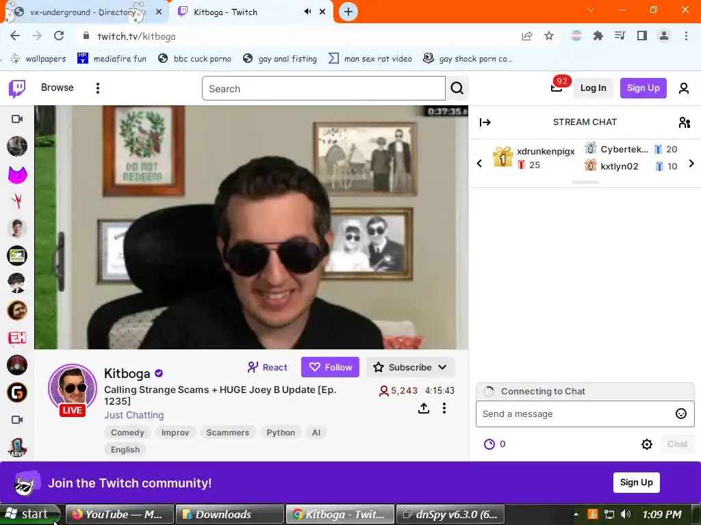Switch to the YouTube Firefox taskbar window
The image size is (701, 525).
coord(119,514)
